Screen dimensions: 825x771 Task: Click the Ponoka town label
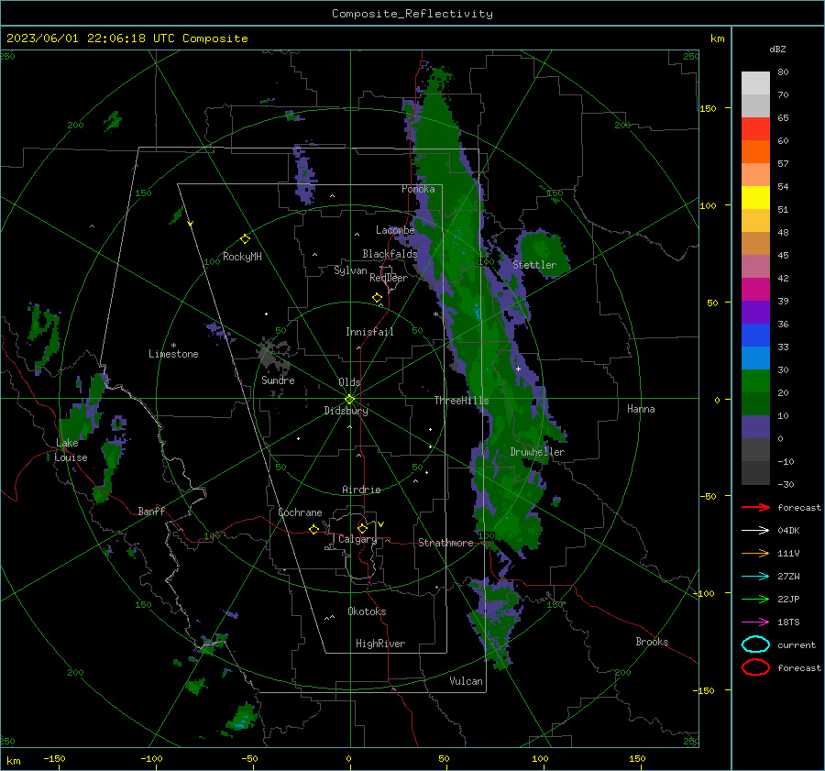tap(418, 189)
